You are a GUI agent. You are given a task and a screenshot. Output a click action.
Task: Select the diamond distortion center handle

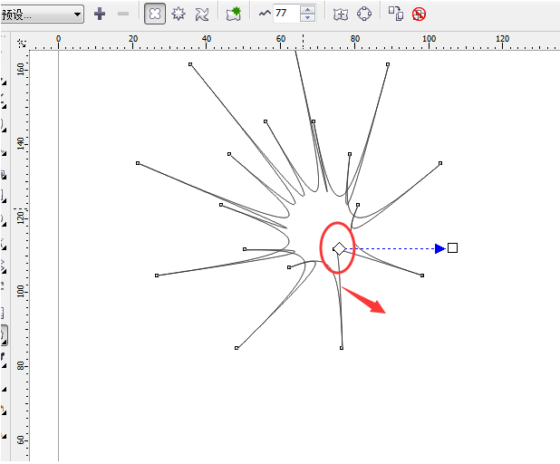[339, 248]
